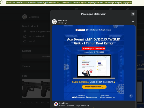Click the gender icon beside Laki-laki
The width and height of the screenshot is (144, 108).
pyautogui.click(x=25, y=41)
